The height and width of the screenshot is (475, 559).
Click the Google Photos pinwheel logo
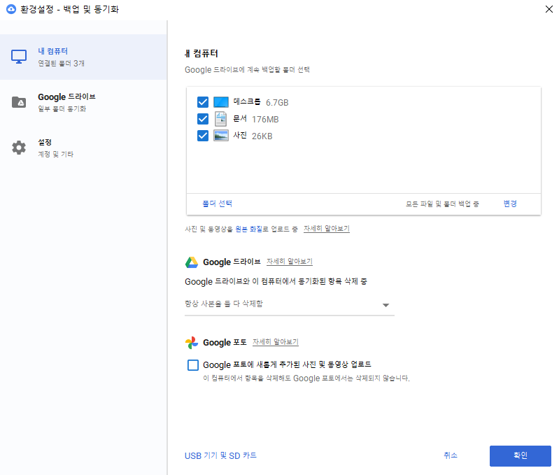pos(192,343)
